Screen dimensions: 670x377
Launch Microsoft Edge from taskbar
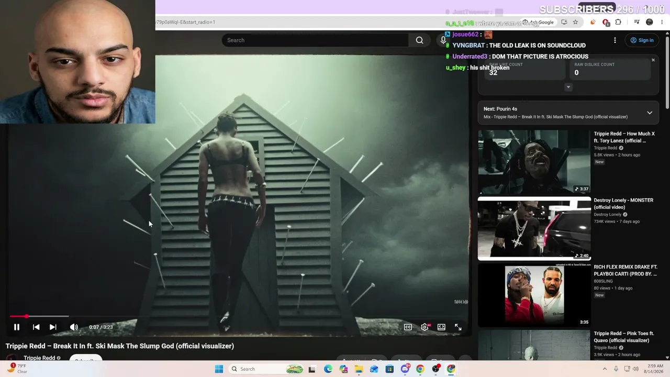click(x=328, y=369)
